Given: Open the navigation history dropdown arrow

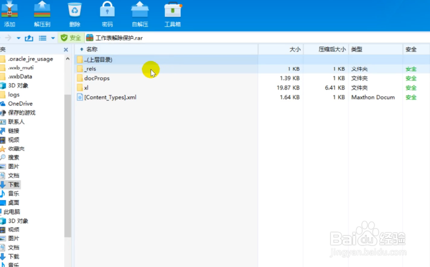Looking at the screenshot, I should click(18, 38).
